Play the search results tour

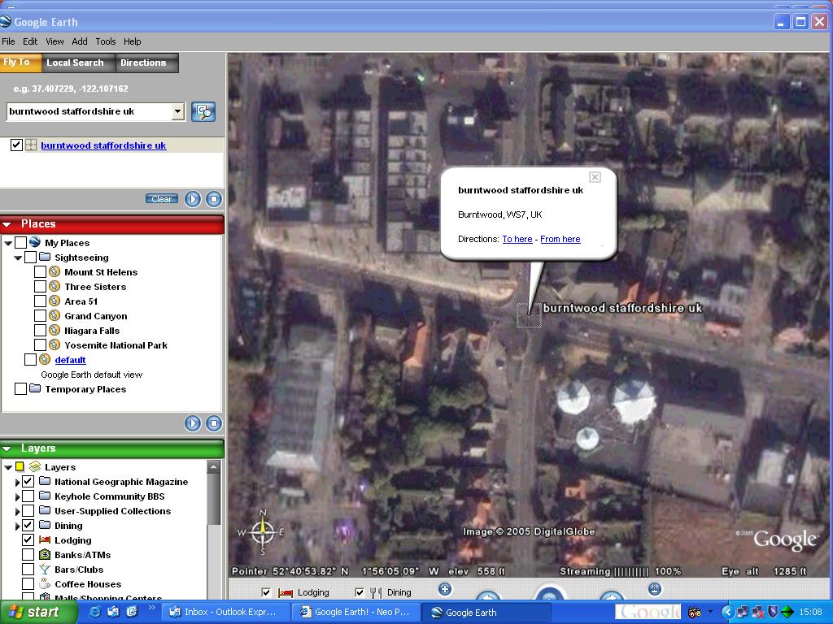(x=193, y=199)
